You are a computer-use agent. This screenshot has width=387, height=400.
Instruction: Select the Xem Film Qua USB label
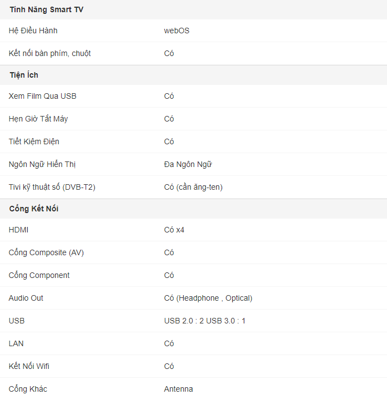click(x=43, y=96)
